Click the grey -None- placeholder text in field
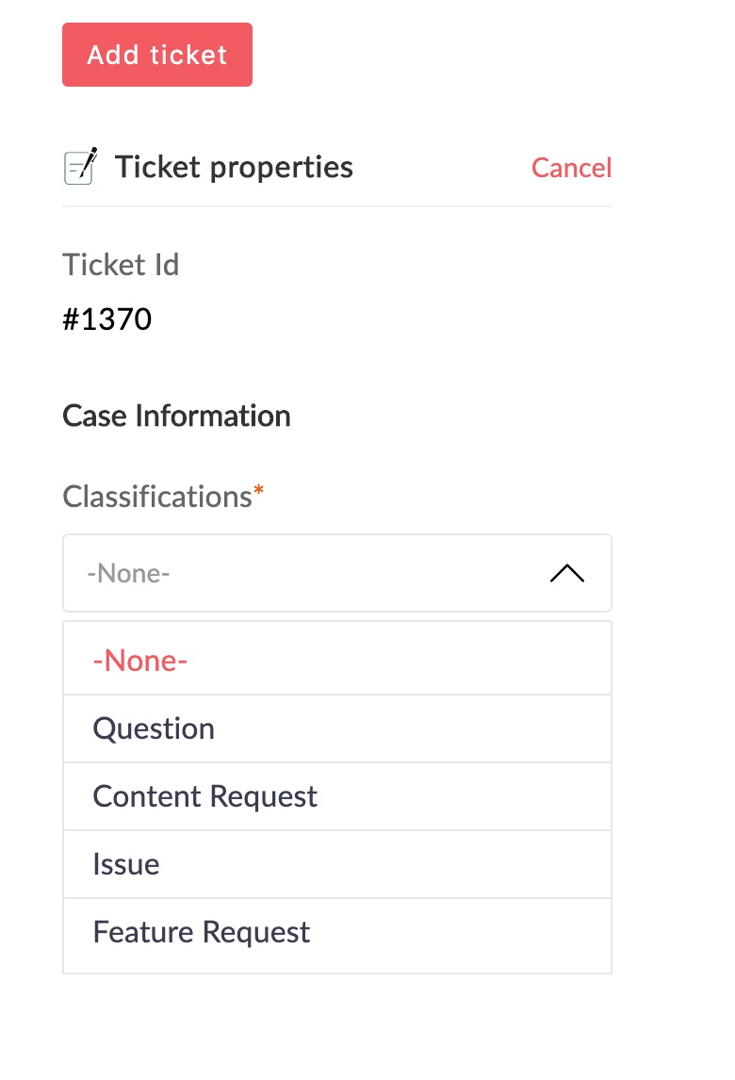 tap(128, 573)
